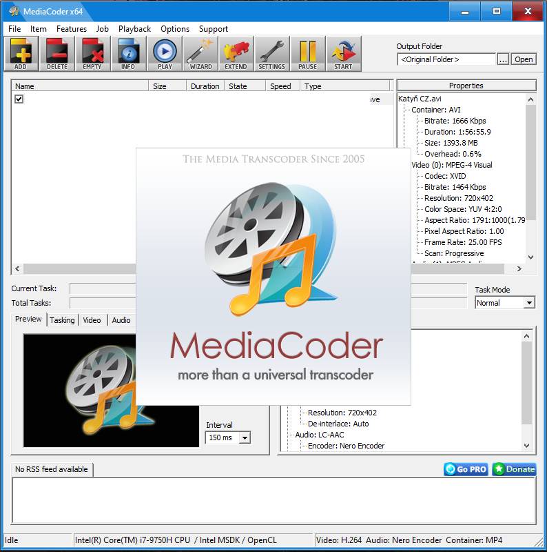Image resolution: width=547 pixels, height=552 pixels.
Task: Select Encoder: Nero Encoder summary entry
Action: tap(346, 446)
